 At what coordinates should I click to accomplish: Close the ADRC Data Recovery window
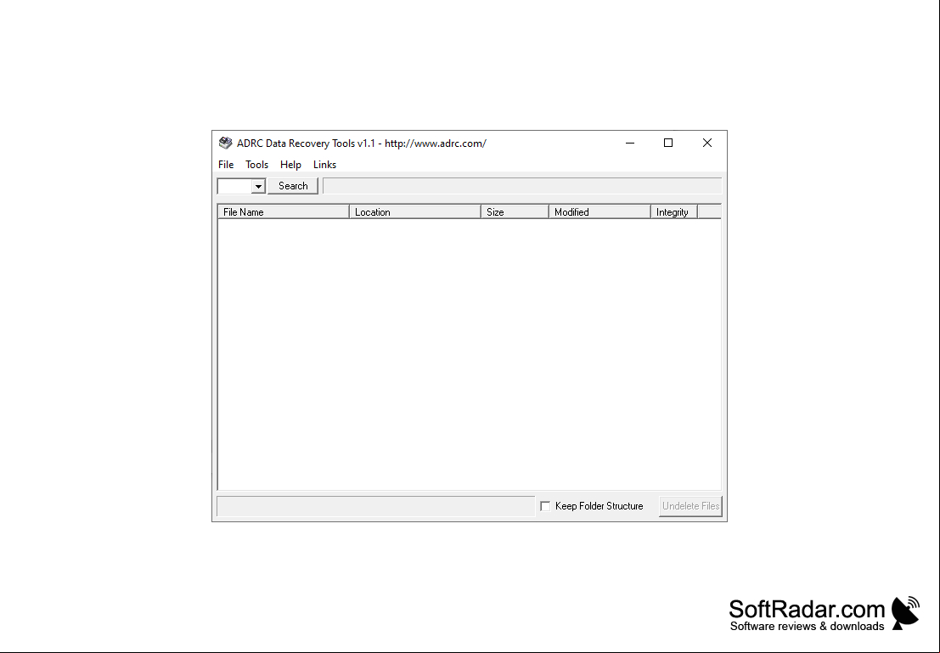707,143
